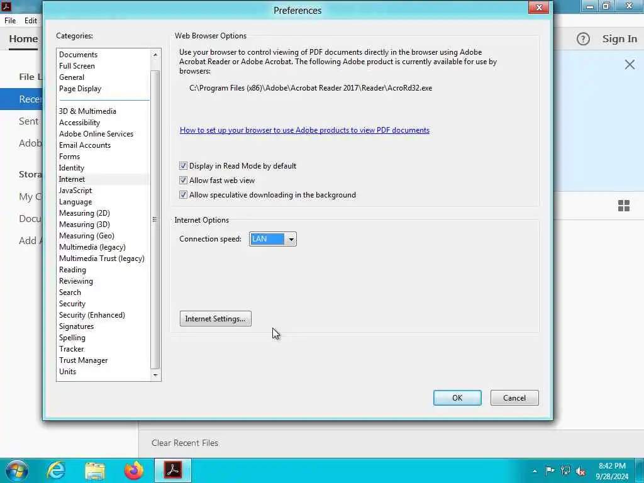Confirm preferences with OK

[x=457, y=397]
